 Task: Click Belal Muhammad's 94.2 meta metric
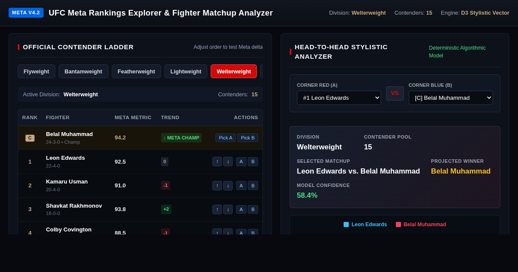click(x=120, y=138)
